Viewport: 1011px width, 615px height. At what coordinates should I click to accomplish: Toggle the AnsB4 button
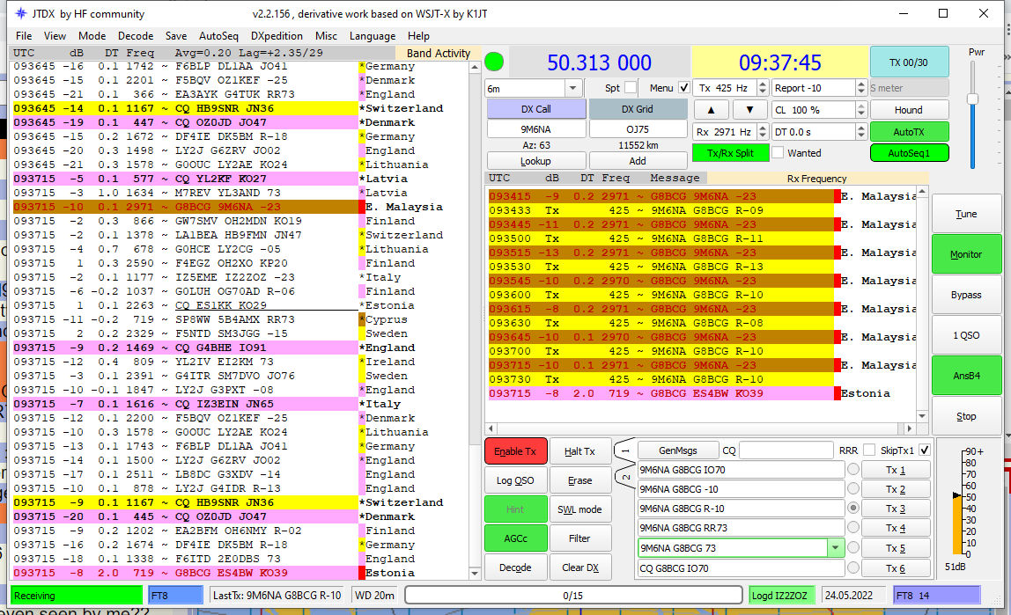pyautogui.click(x=966, y=376)
